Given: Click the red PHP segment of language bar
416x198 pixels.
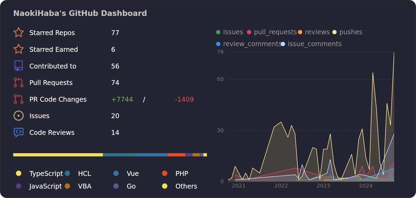Looking at the screenshot, I should (176, 155).
